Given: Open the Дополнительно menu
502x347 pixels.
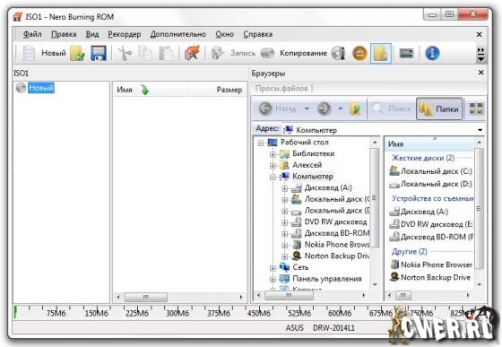Looking at the screenshot, I should (x=178, y=34).
